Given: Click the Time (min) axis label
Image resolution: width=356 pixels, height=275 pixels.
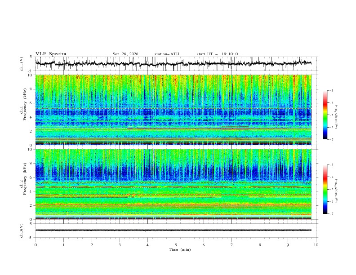Looking at the screenshot, I should point(180,249).
